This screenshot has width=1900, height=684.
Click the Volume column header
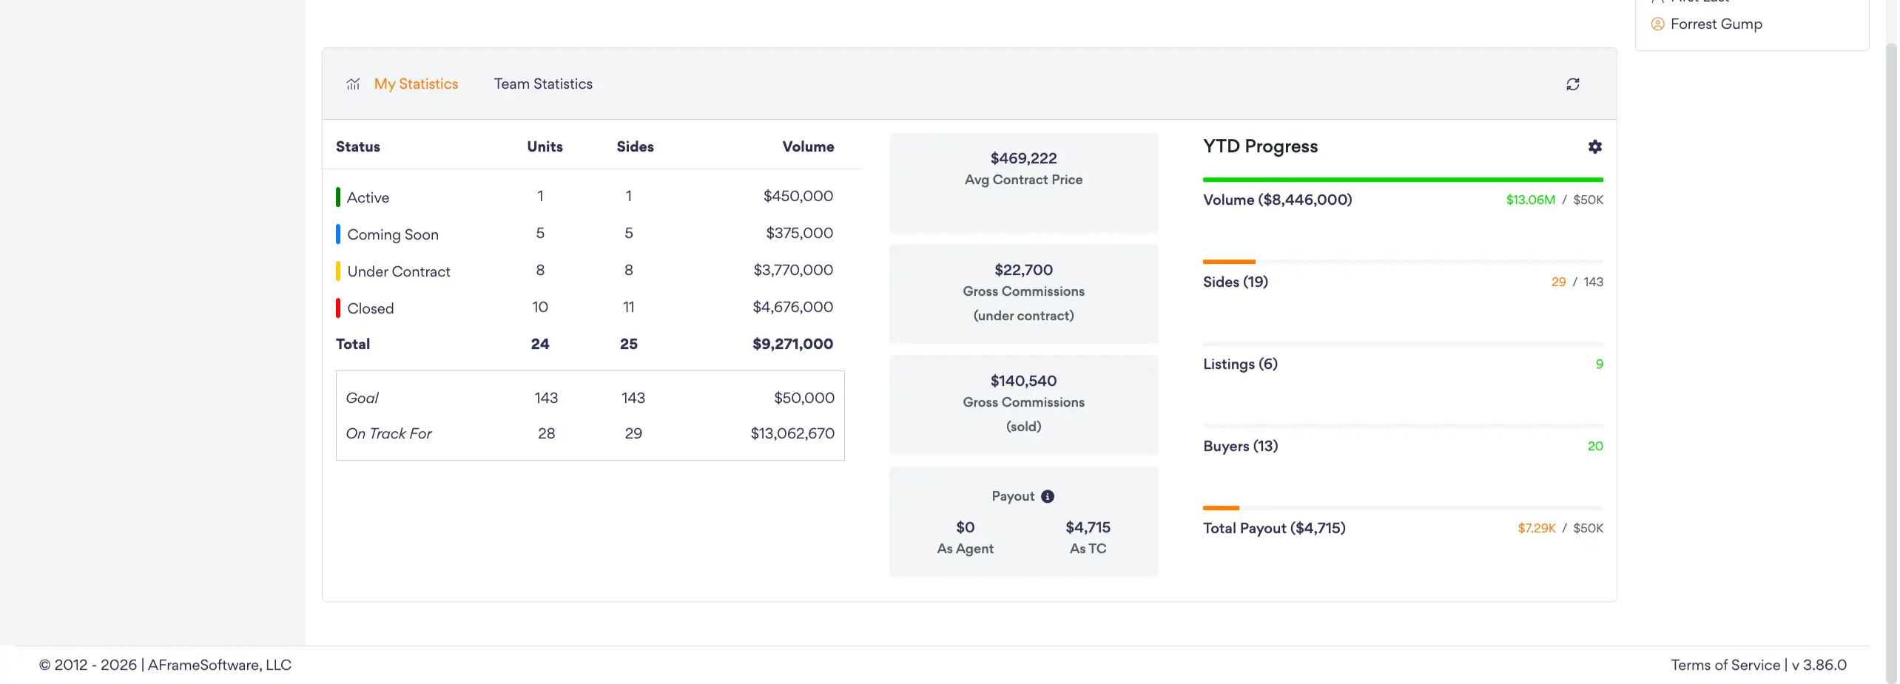point(808,146)
